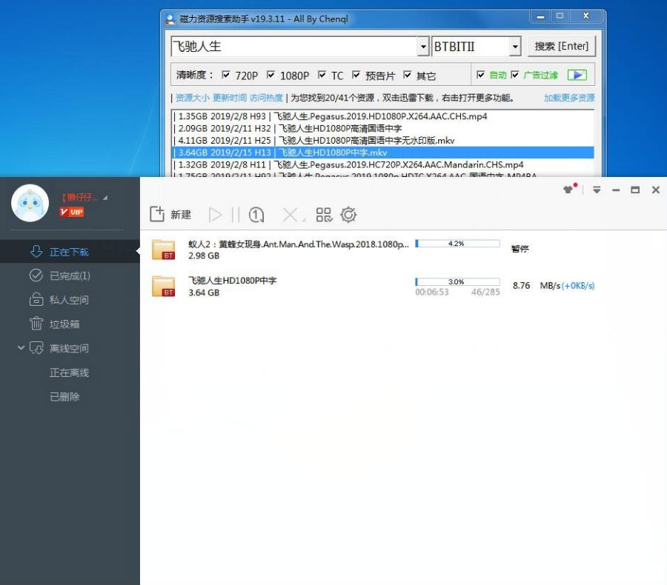Image resolution: width=667 pixels, height=585 pixels.
Task: Open the search keyword dropdown arrow
Action: (422, 45)
